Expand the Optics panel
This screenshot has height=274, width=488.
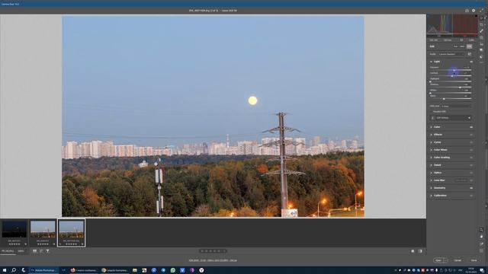pos(431,173)
